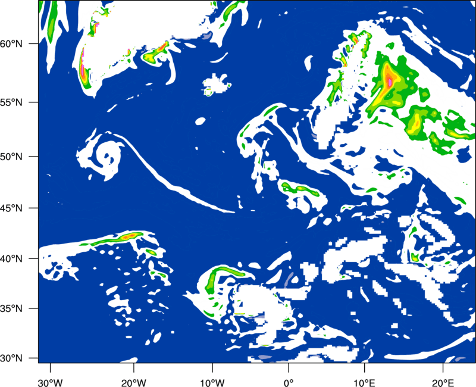Click the 40°N latitude label
The width and height of the screenshot is (476, 387).
[x=11, y=259]
